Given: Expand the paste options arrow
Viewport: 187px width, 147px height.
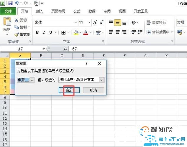Looking at the screenshot, I should 7,35.
